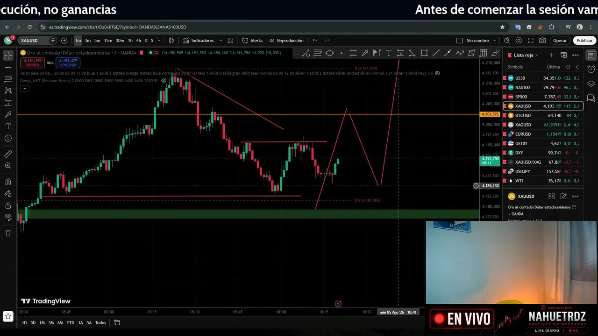Screen dimensions: 598x336
Task: Switch to the 1h timeframe
Action: (130, 41)
